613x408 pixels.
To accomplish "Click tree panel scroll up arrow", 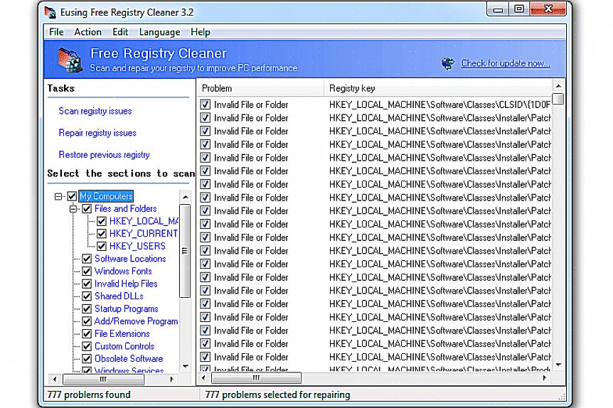I will (186, 197).
